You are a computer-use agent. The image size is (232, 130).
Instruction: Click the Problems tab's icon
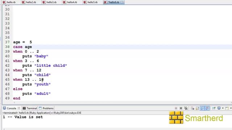(x=40, y=108)
